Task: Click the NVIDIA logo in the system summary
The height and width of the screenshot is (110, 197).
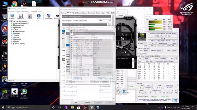Action: point(142,37)
